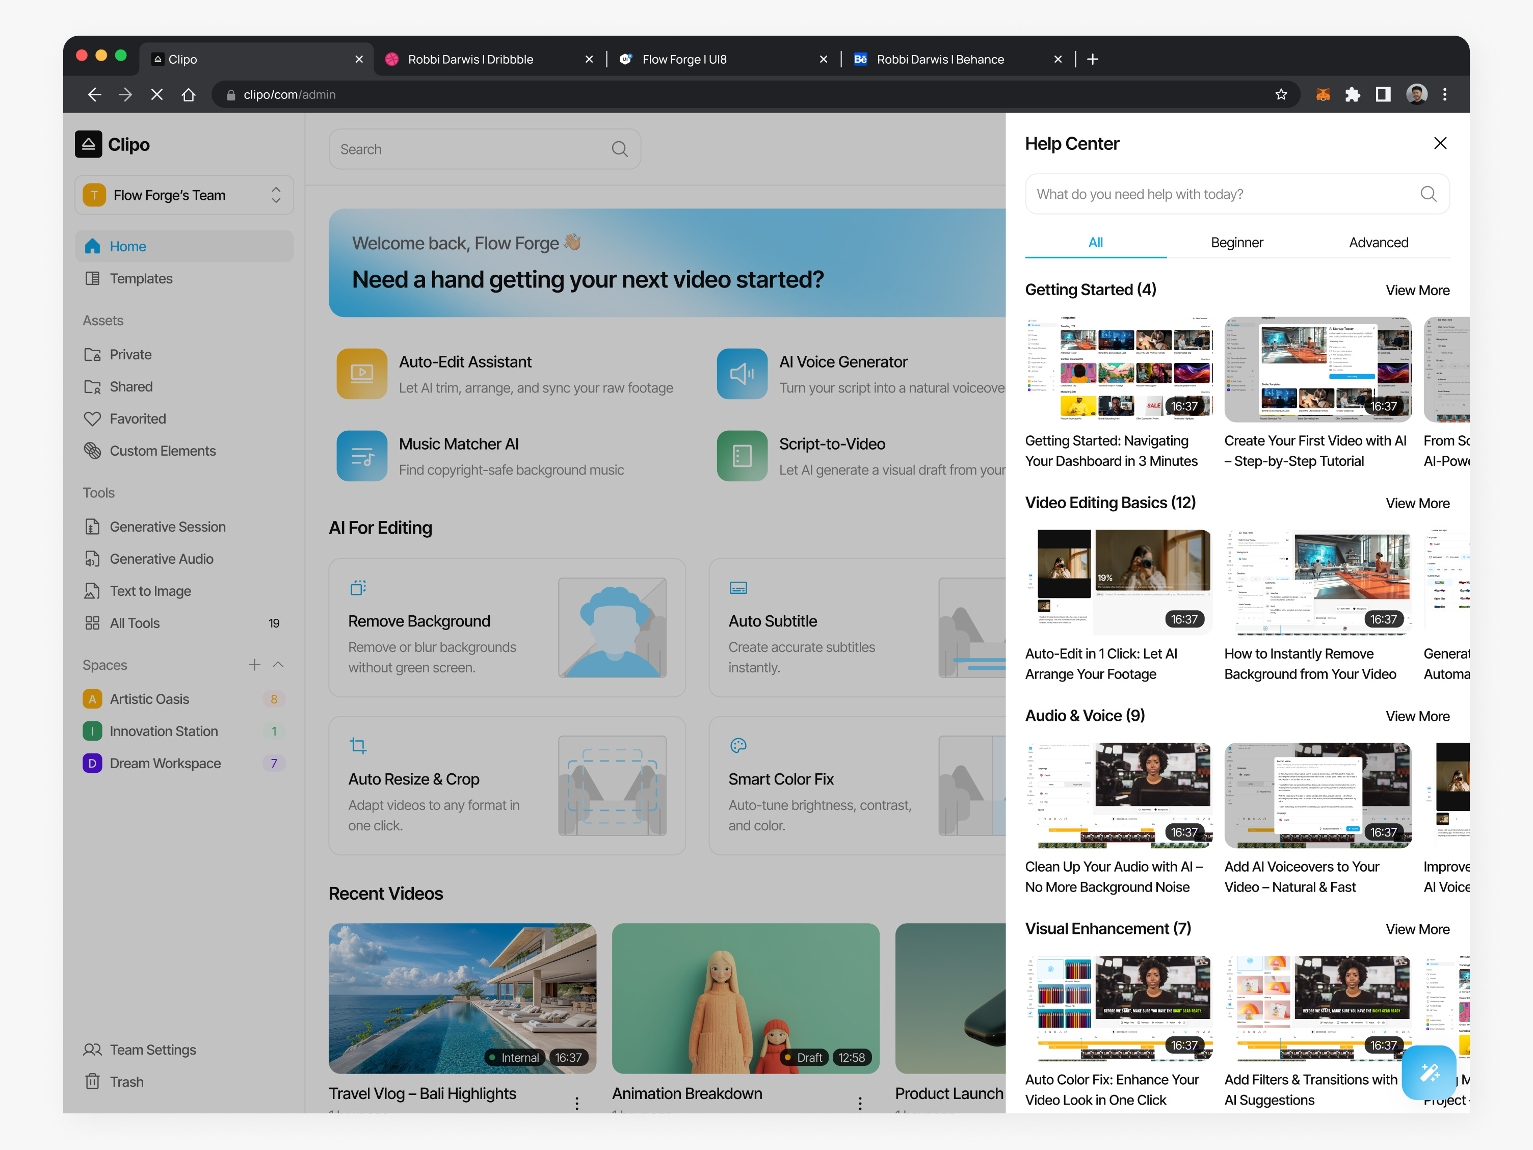Open Team Settings at the bottom sidebar
The height and width of the screenshot is (1150, 1533).
tap(152, 1050)
